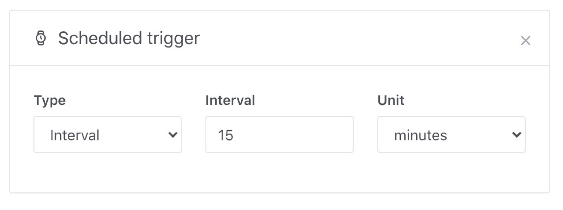The height and width of the screenshot is (210, 563).
Task: Click the "minutes" text in Unit select
Action: coord(420,135)
